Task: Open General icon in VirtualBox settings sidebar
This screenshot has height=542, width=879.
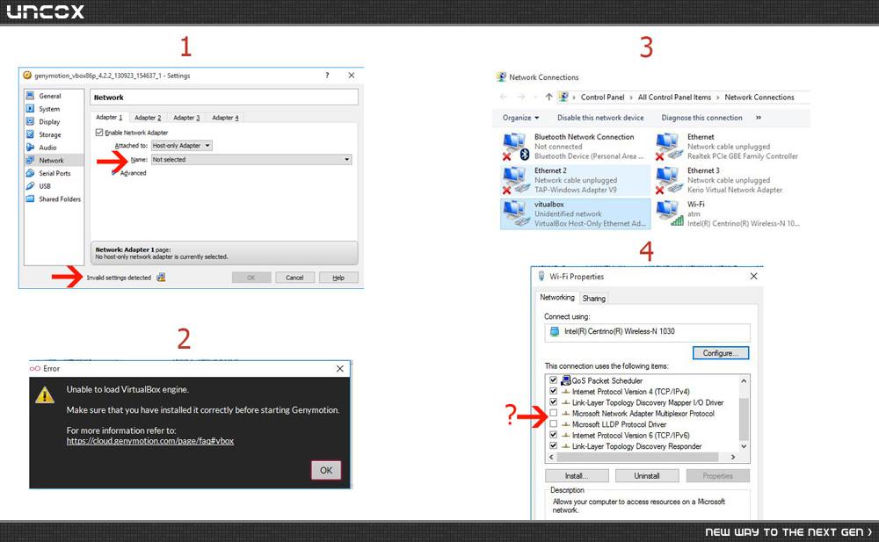Action: [x=30, y=96]
